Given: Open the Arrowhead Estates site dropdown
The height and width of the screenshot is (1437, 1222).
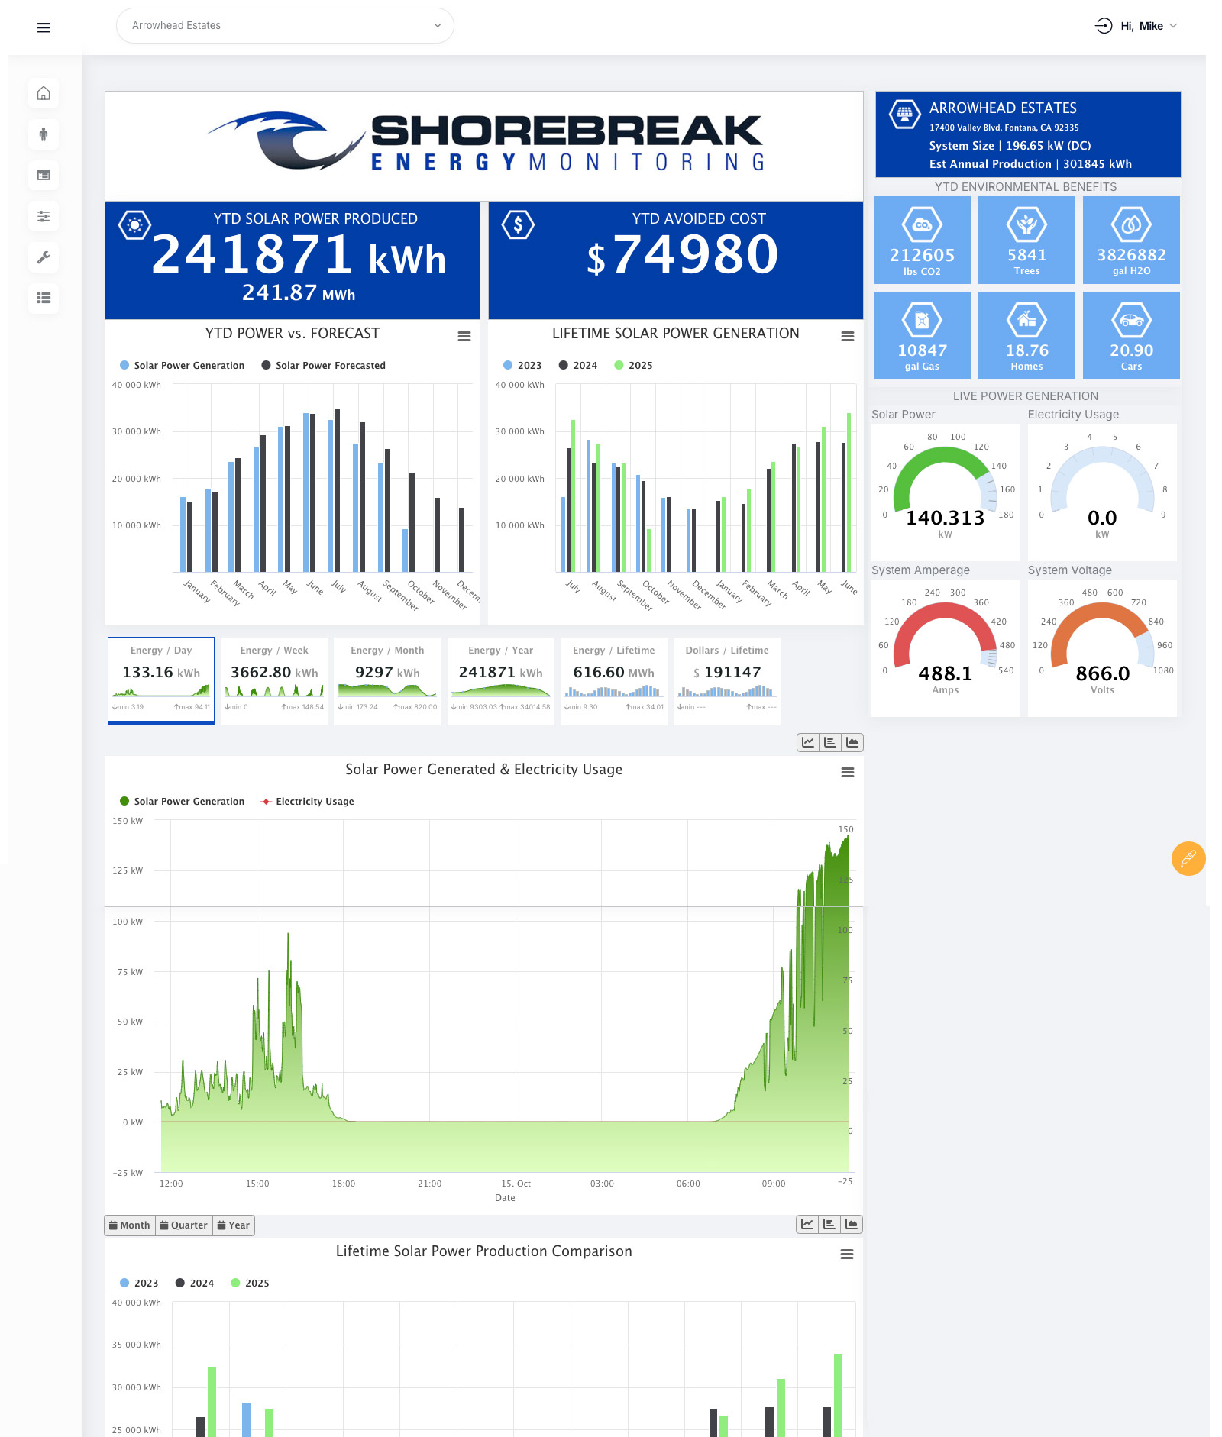Looking at the screenshot, I should click(285, 26).
